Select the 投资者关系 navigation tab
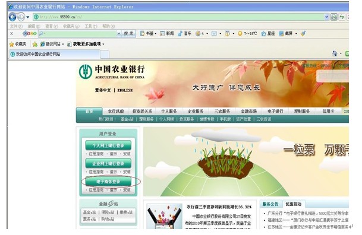The width and height of the screenshot is (362, 235). [x=142, y=112]
